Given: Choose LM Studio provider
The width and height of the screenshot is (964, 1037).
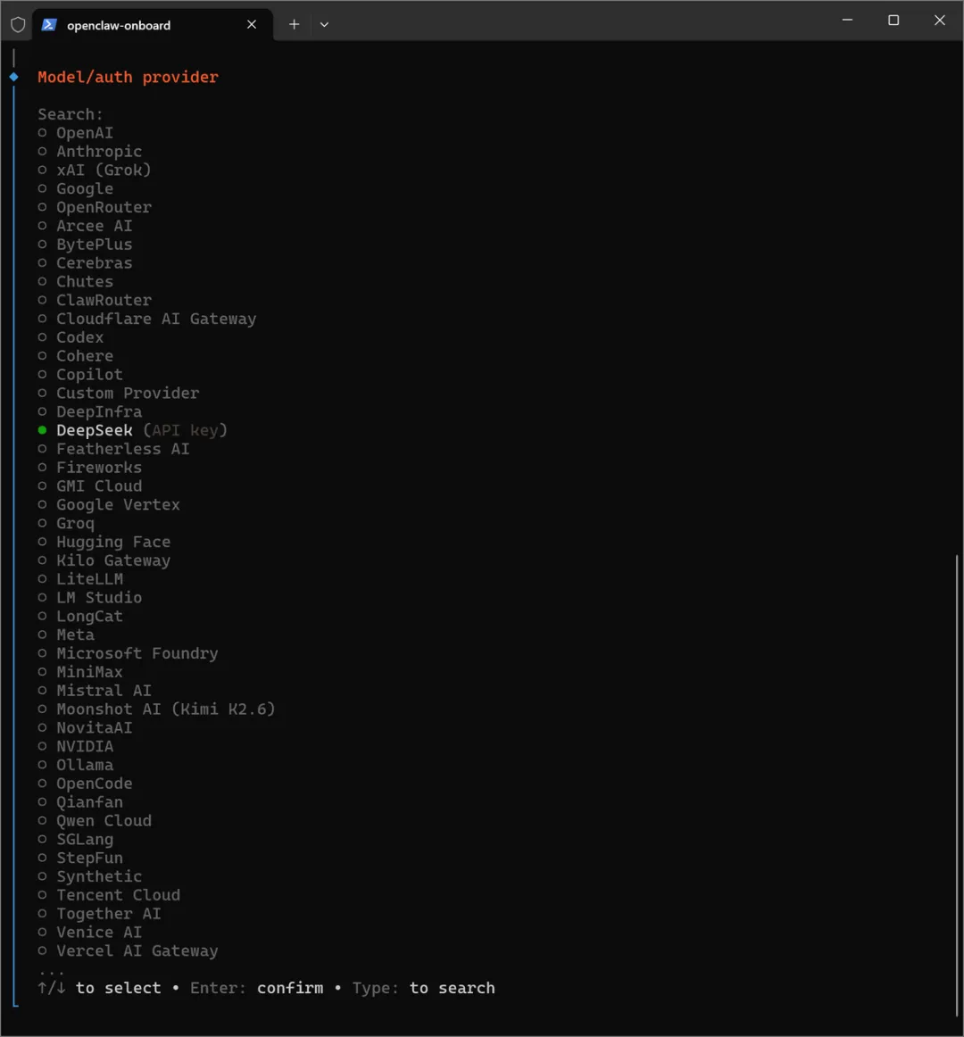Looking at the screenshot, I should 90,597.
